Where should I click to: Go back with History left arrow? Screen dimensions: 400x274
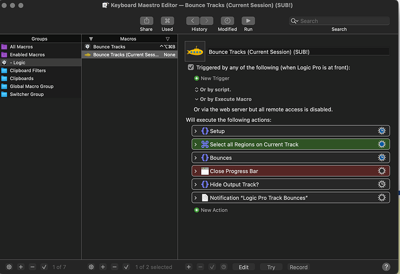point(193,21)
